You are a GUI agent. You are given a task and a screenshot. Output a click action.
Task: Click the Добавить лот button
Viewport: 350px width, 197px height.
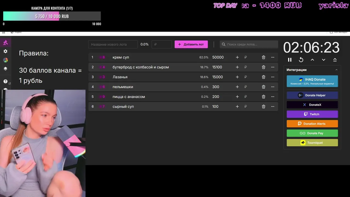191,44
